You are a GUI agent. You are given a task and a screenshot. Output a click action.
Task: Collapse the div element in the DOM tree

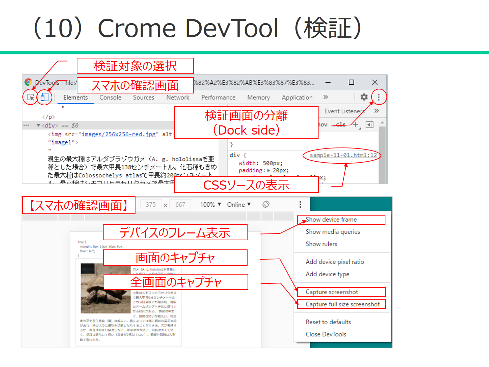[x=38, y=125]
